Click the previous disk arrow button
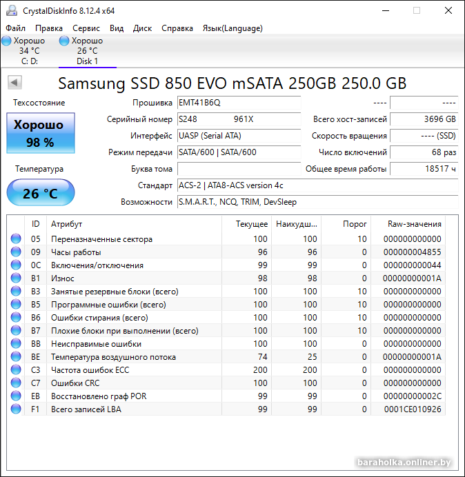The height and width of the screenshot is (477, 465). pos(14,83)
